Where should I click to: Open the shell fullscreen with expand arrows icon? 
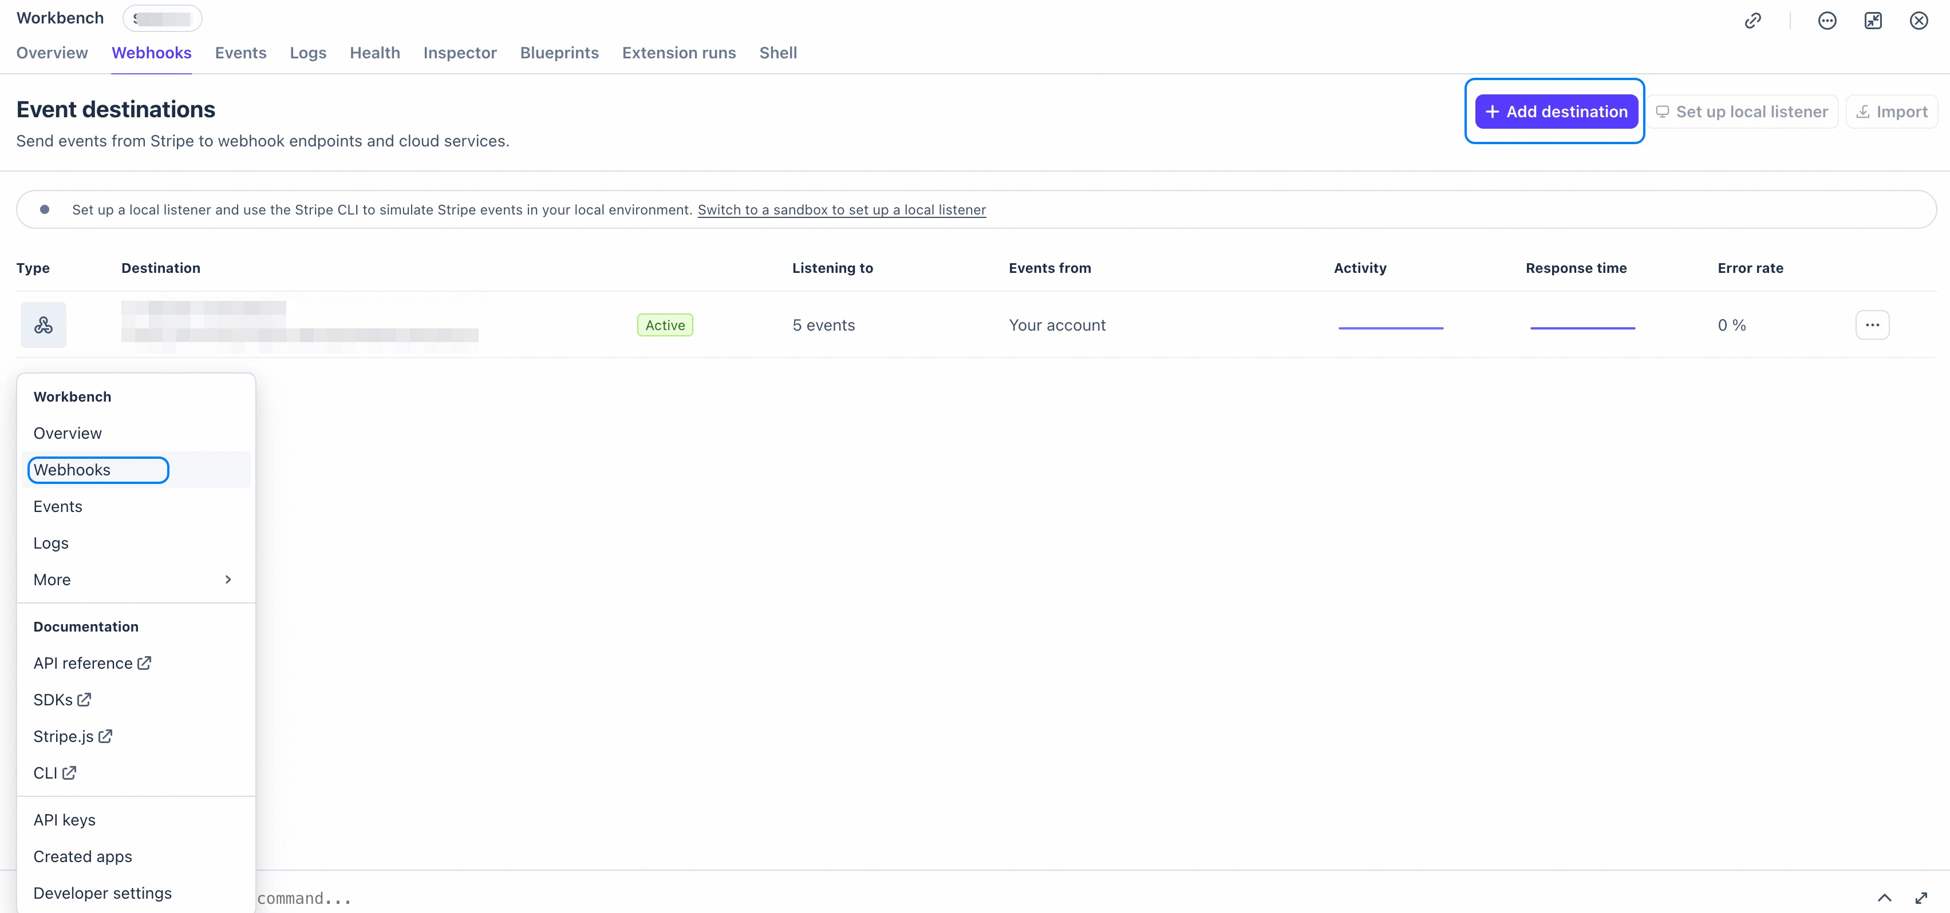pyautogui.click(x=1921, y=898)
